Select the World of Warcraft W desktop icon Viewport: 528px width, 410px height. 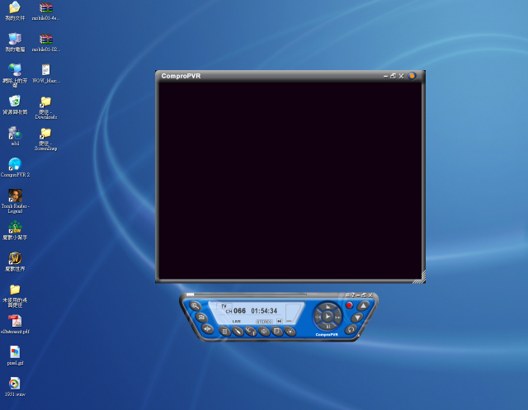tap(15, 262)
